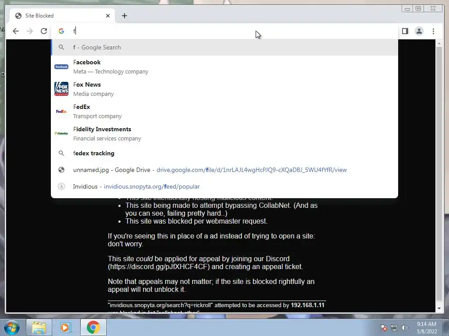Open the unnamed.jpg Google Drive suggestion
Screen dimensions: 449x336
click(224, 170)
